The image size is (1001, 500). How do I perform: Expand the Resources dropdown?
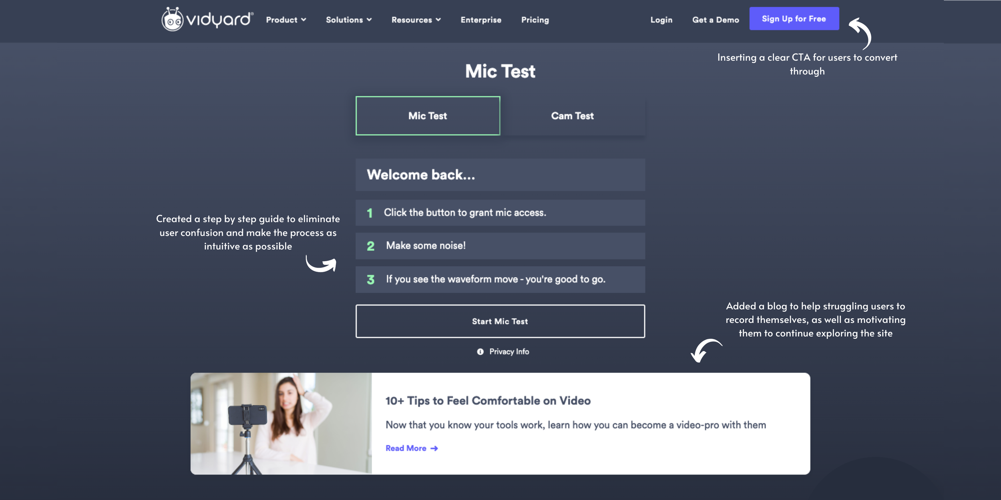pyautogui.click(x=416, y=20)
